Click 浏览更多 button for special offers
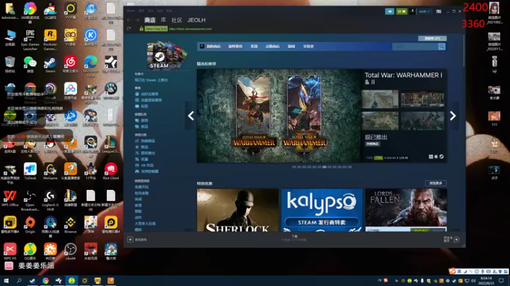 [435, 183]
